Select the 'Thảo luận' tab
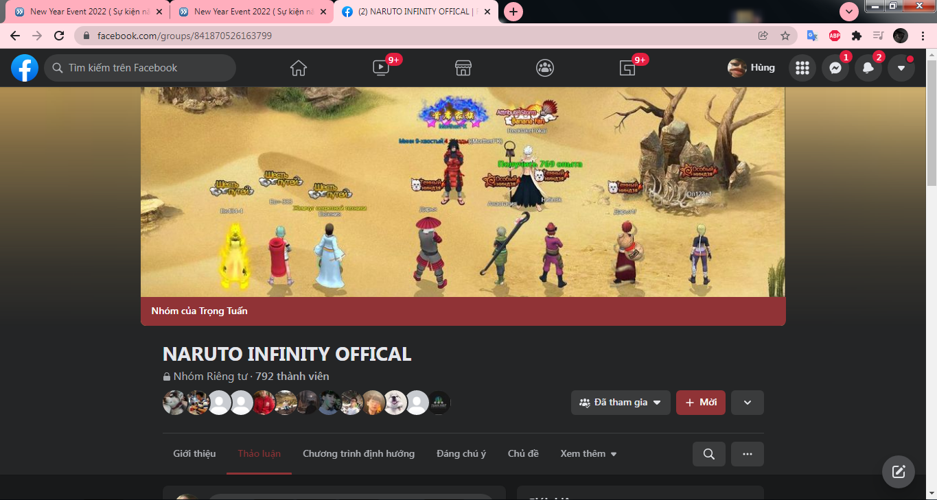937x500 pixels. (259, 453)
